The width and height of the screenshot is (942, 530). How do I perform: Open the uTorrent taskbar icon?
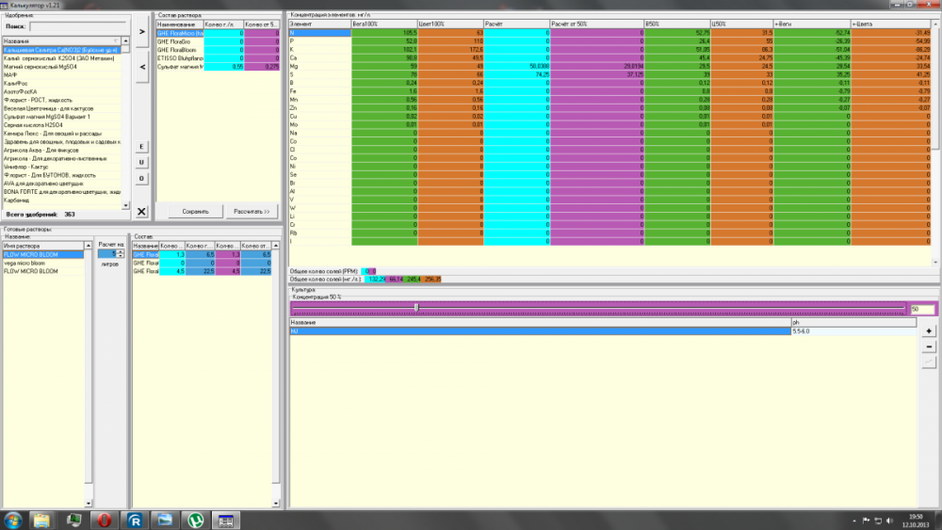[196, 520]
